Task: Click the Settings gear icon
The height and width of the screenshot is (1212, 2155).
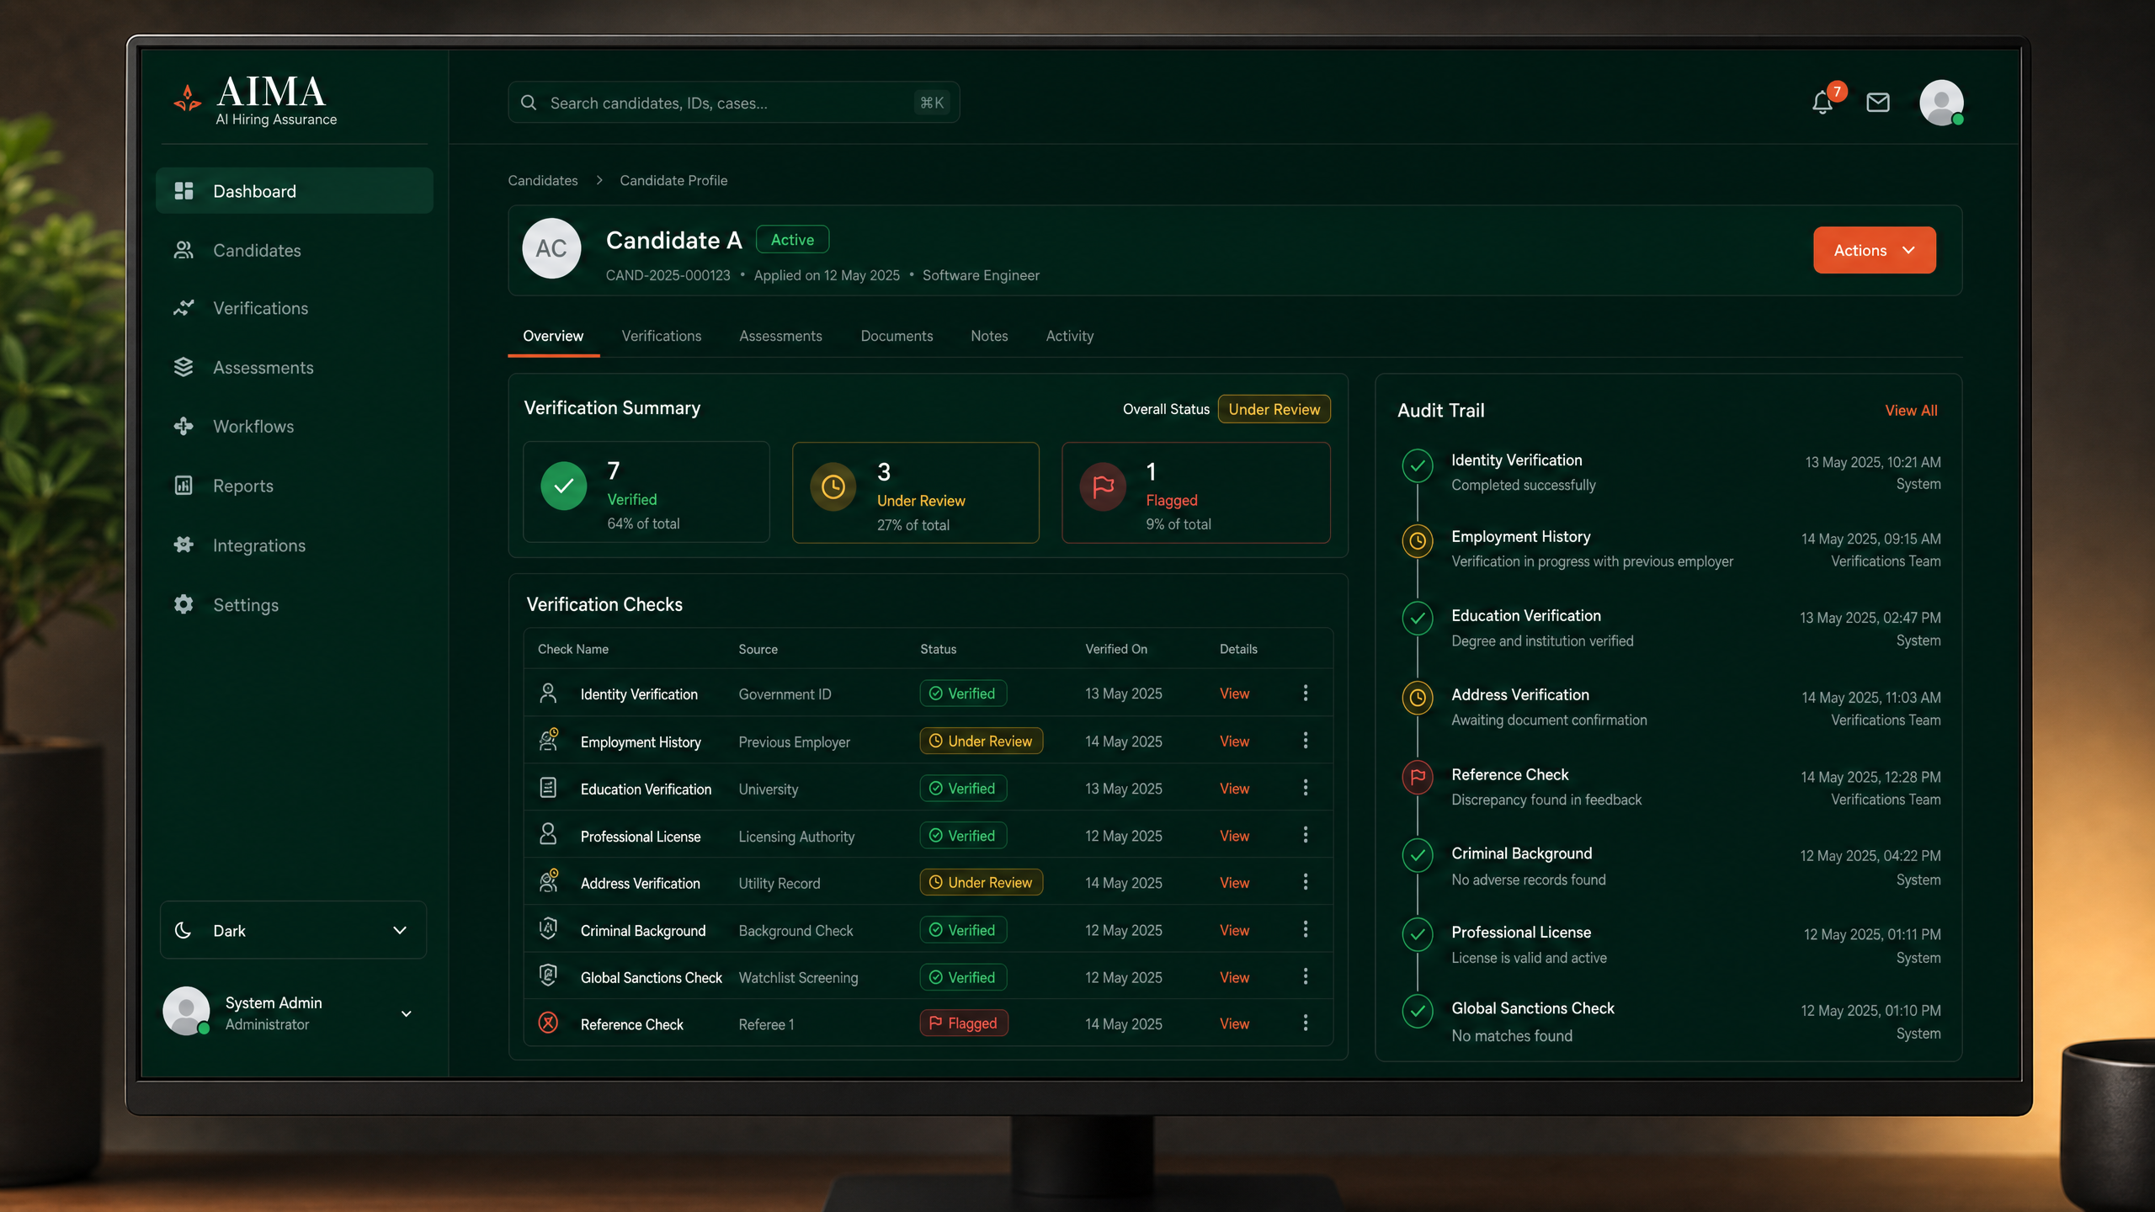Action: [x=184, y=604]
